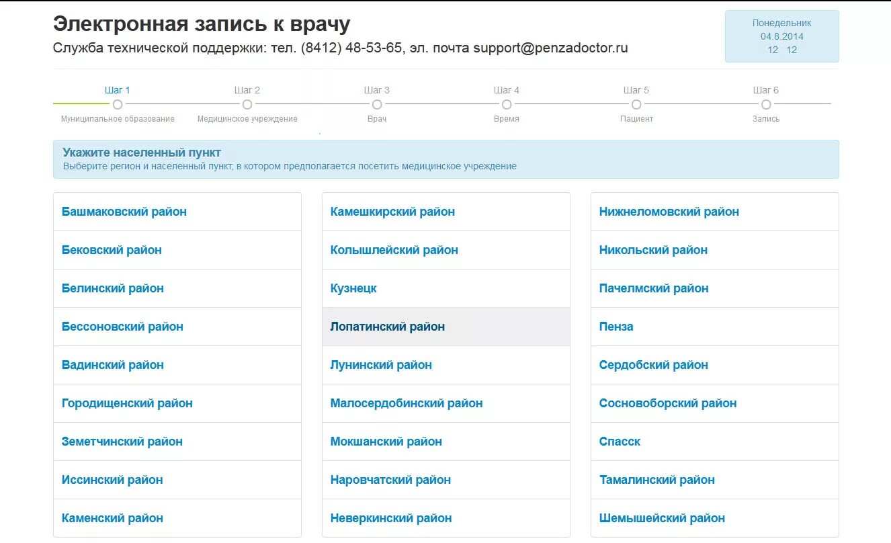Select Бессоновский район
This screenshot has width=891, height=543.
click(x=177, y=327)
